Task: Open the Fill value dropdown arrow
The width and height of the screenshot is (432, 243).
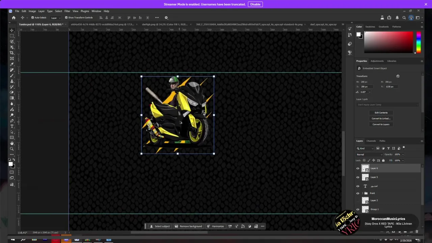Action: (403, 160)
